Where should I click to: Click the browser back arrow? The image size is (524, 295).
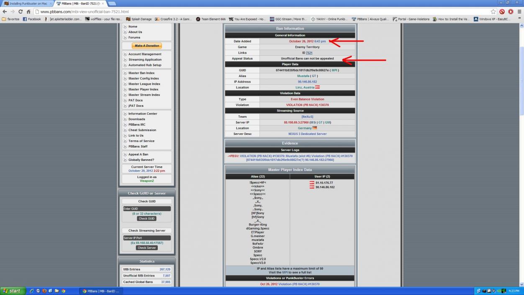coord(5,12)
